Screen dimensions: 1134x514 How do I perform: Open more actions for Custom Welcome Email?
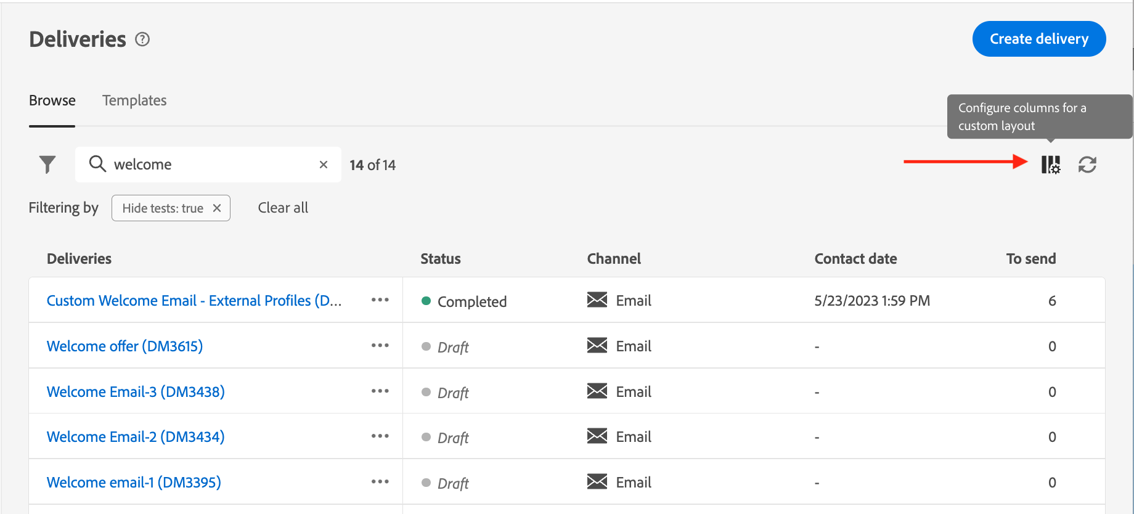pos(380,300)
